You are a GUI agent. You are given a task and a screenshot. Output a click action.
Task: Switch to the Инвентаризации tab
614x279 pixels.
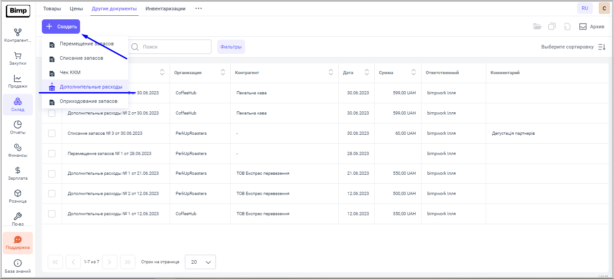pos(165,9)
